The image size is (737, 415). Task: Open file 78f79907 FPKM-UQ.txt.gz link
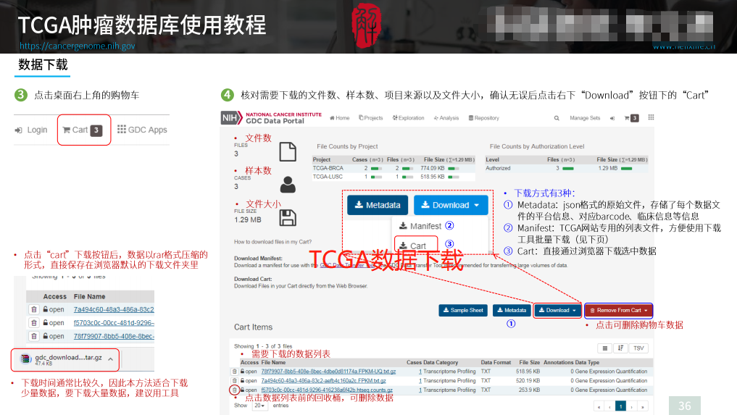[x=328, y=372]
